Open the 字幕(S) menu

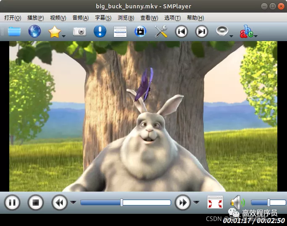[103, 18]
